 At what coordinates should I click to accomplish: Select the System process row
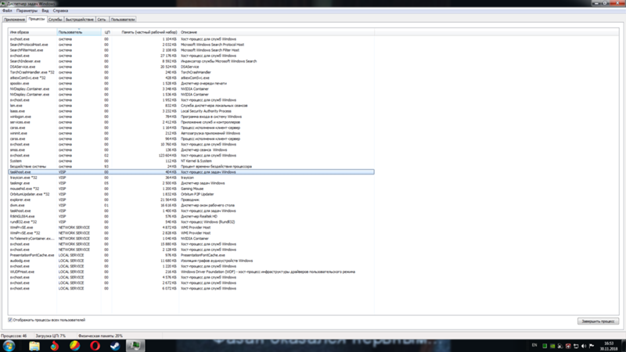(x=191, y=161)
